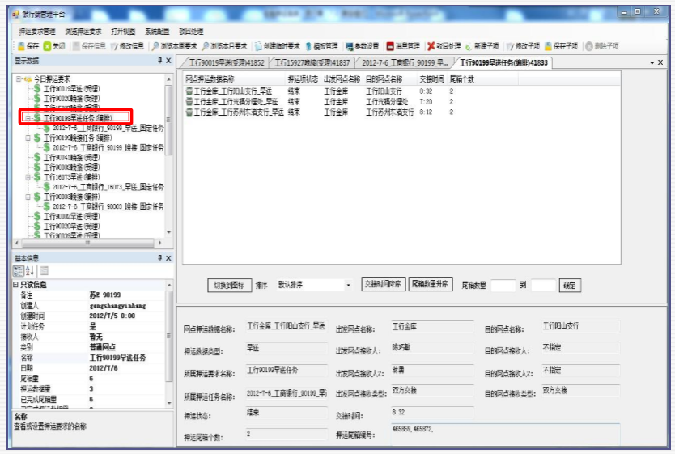
Task: Click the 尾箱数量 input box after 到
Action: 543,285
